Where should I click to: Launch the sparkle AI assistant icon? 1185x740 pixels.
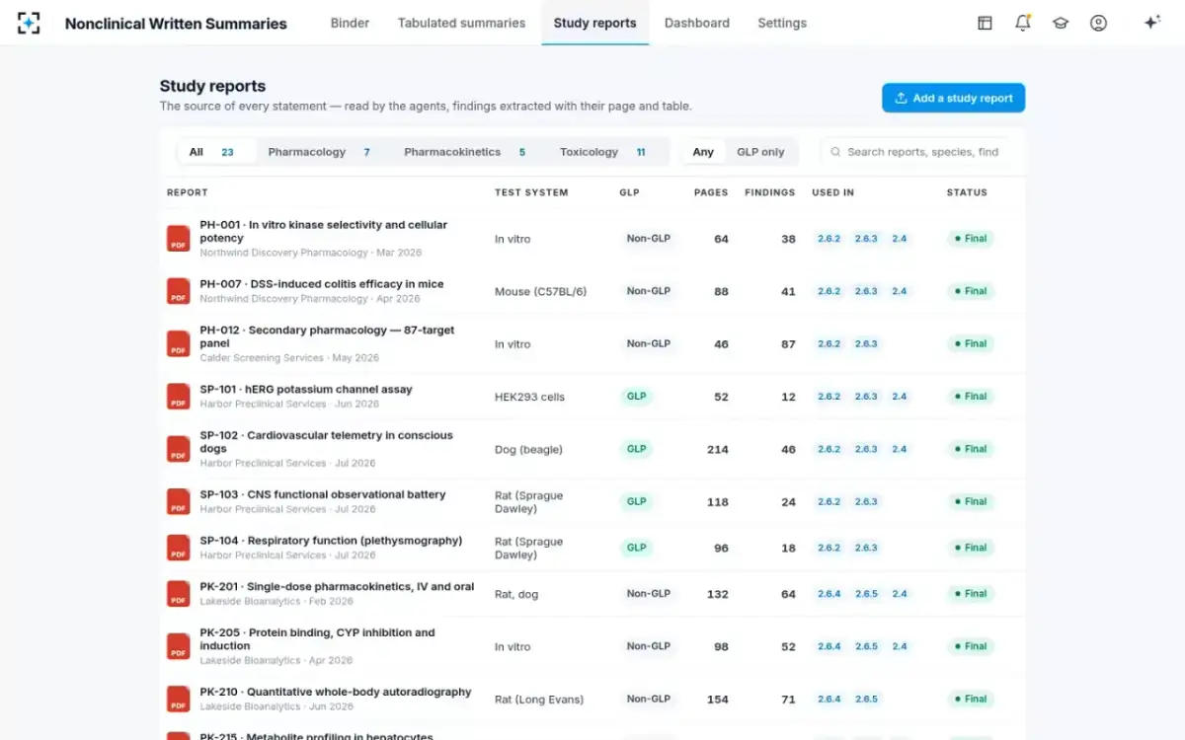[x=1151, y=23]
